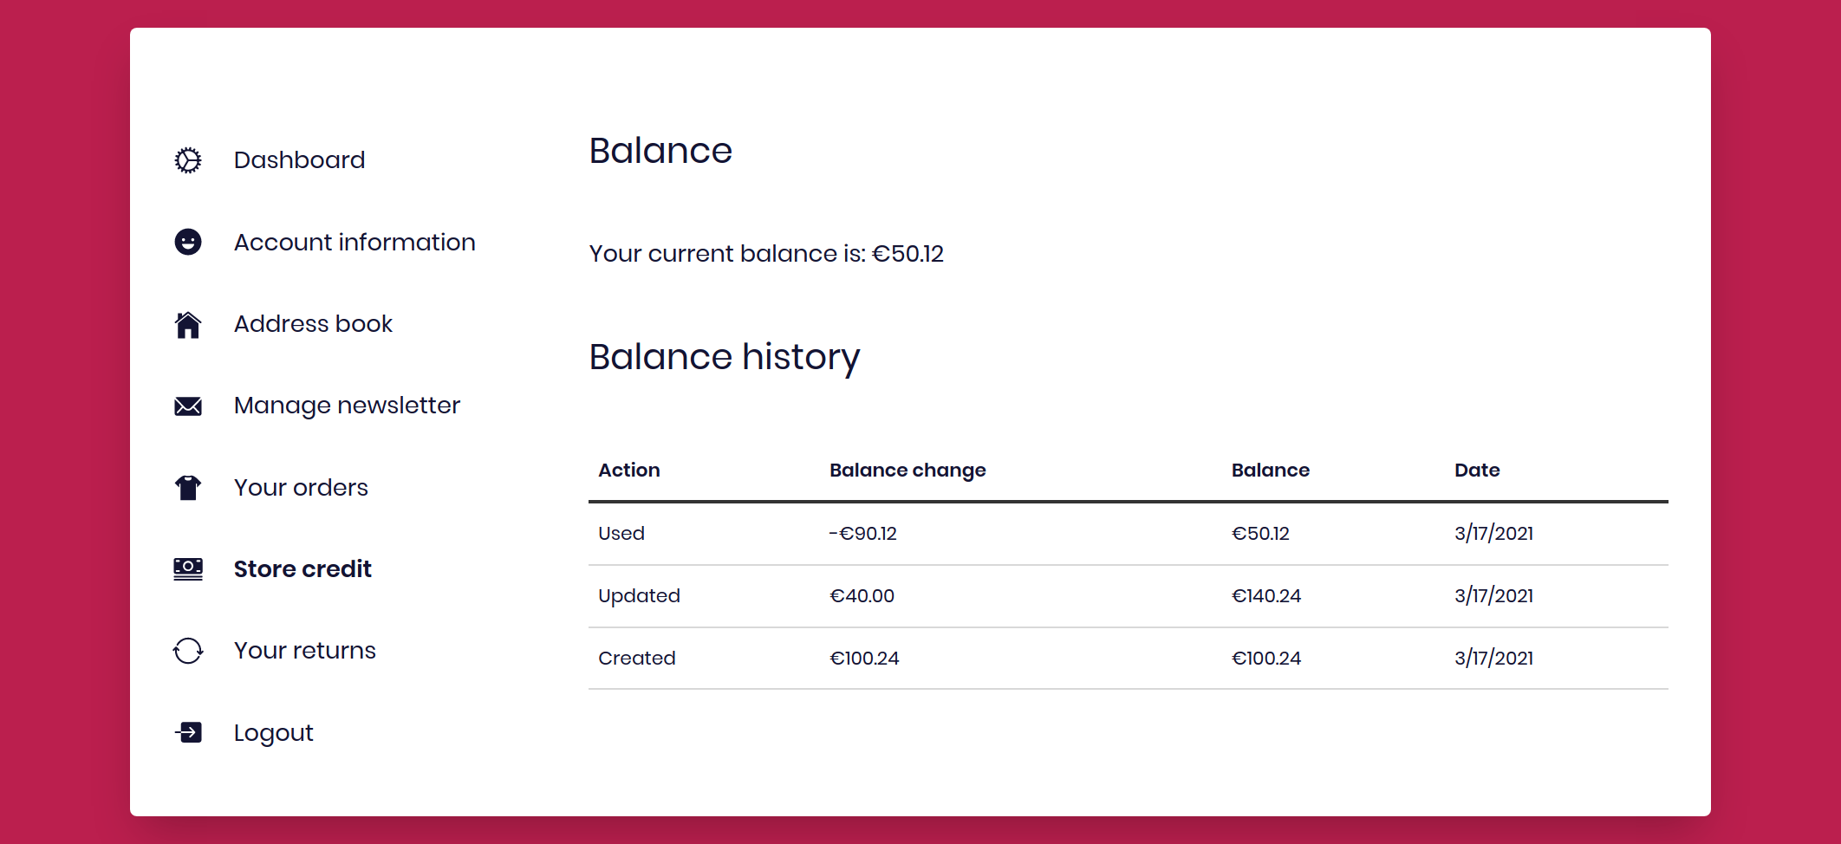Image resolution: width=1841 pixels, height=844 pixels.
Task: Select the Created history row
Action: pos(1129,659)
